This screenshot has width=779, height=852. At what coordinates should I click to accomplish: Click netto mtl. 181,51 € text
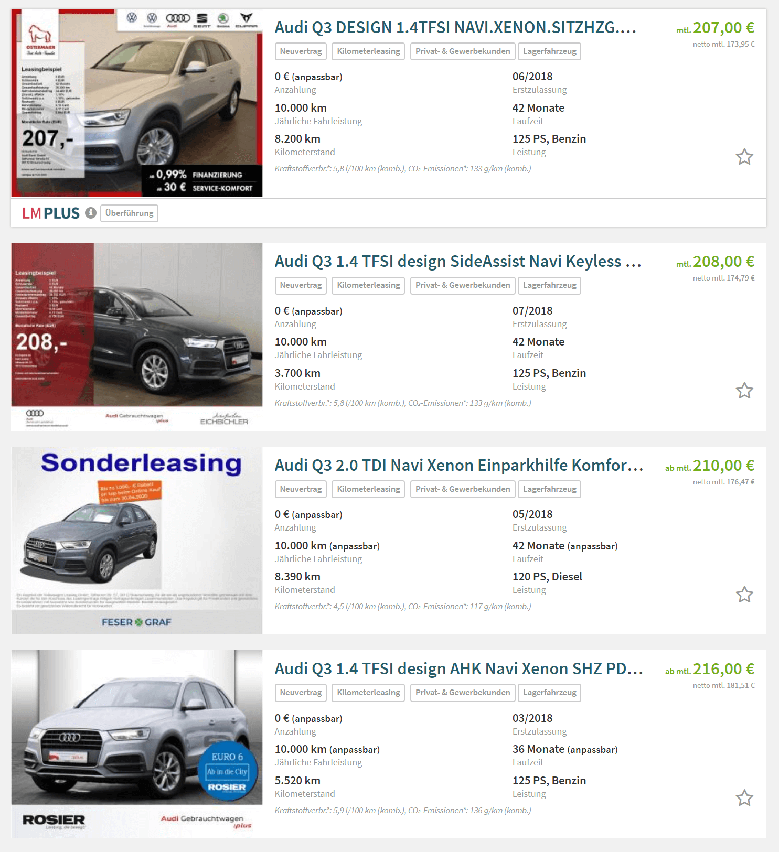723,685
